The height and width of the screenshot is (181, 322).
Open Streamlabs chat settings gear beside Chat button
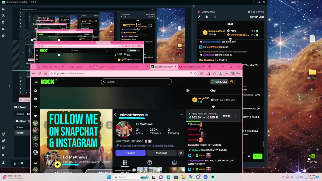249,156
